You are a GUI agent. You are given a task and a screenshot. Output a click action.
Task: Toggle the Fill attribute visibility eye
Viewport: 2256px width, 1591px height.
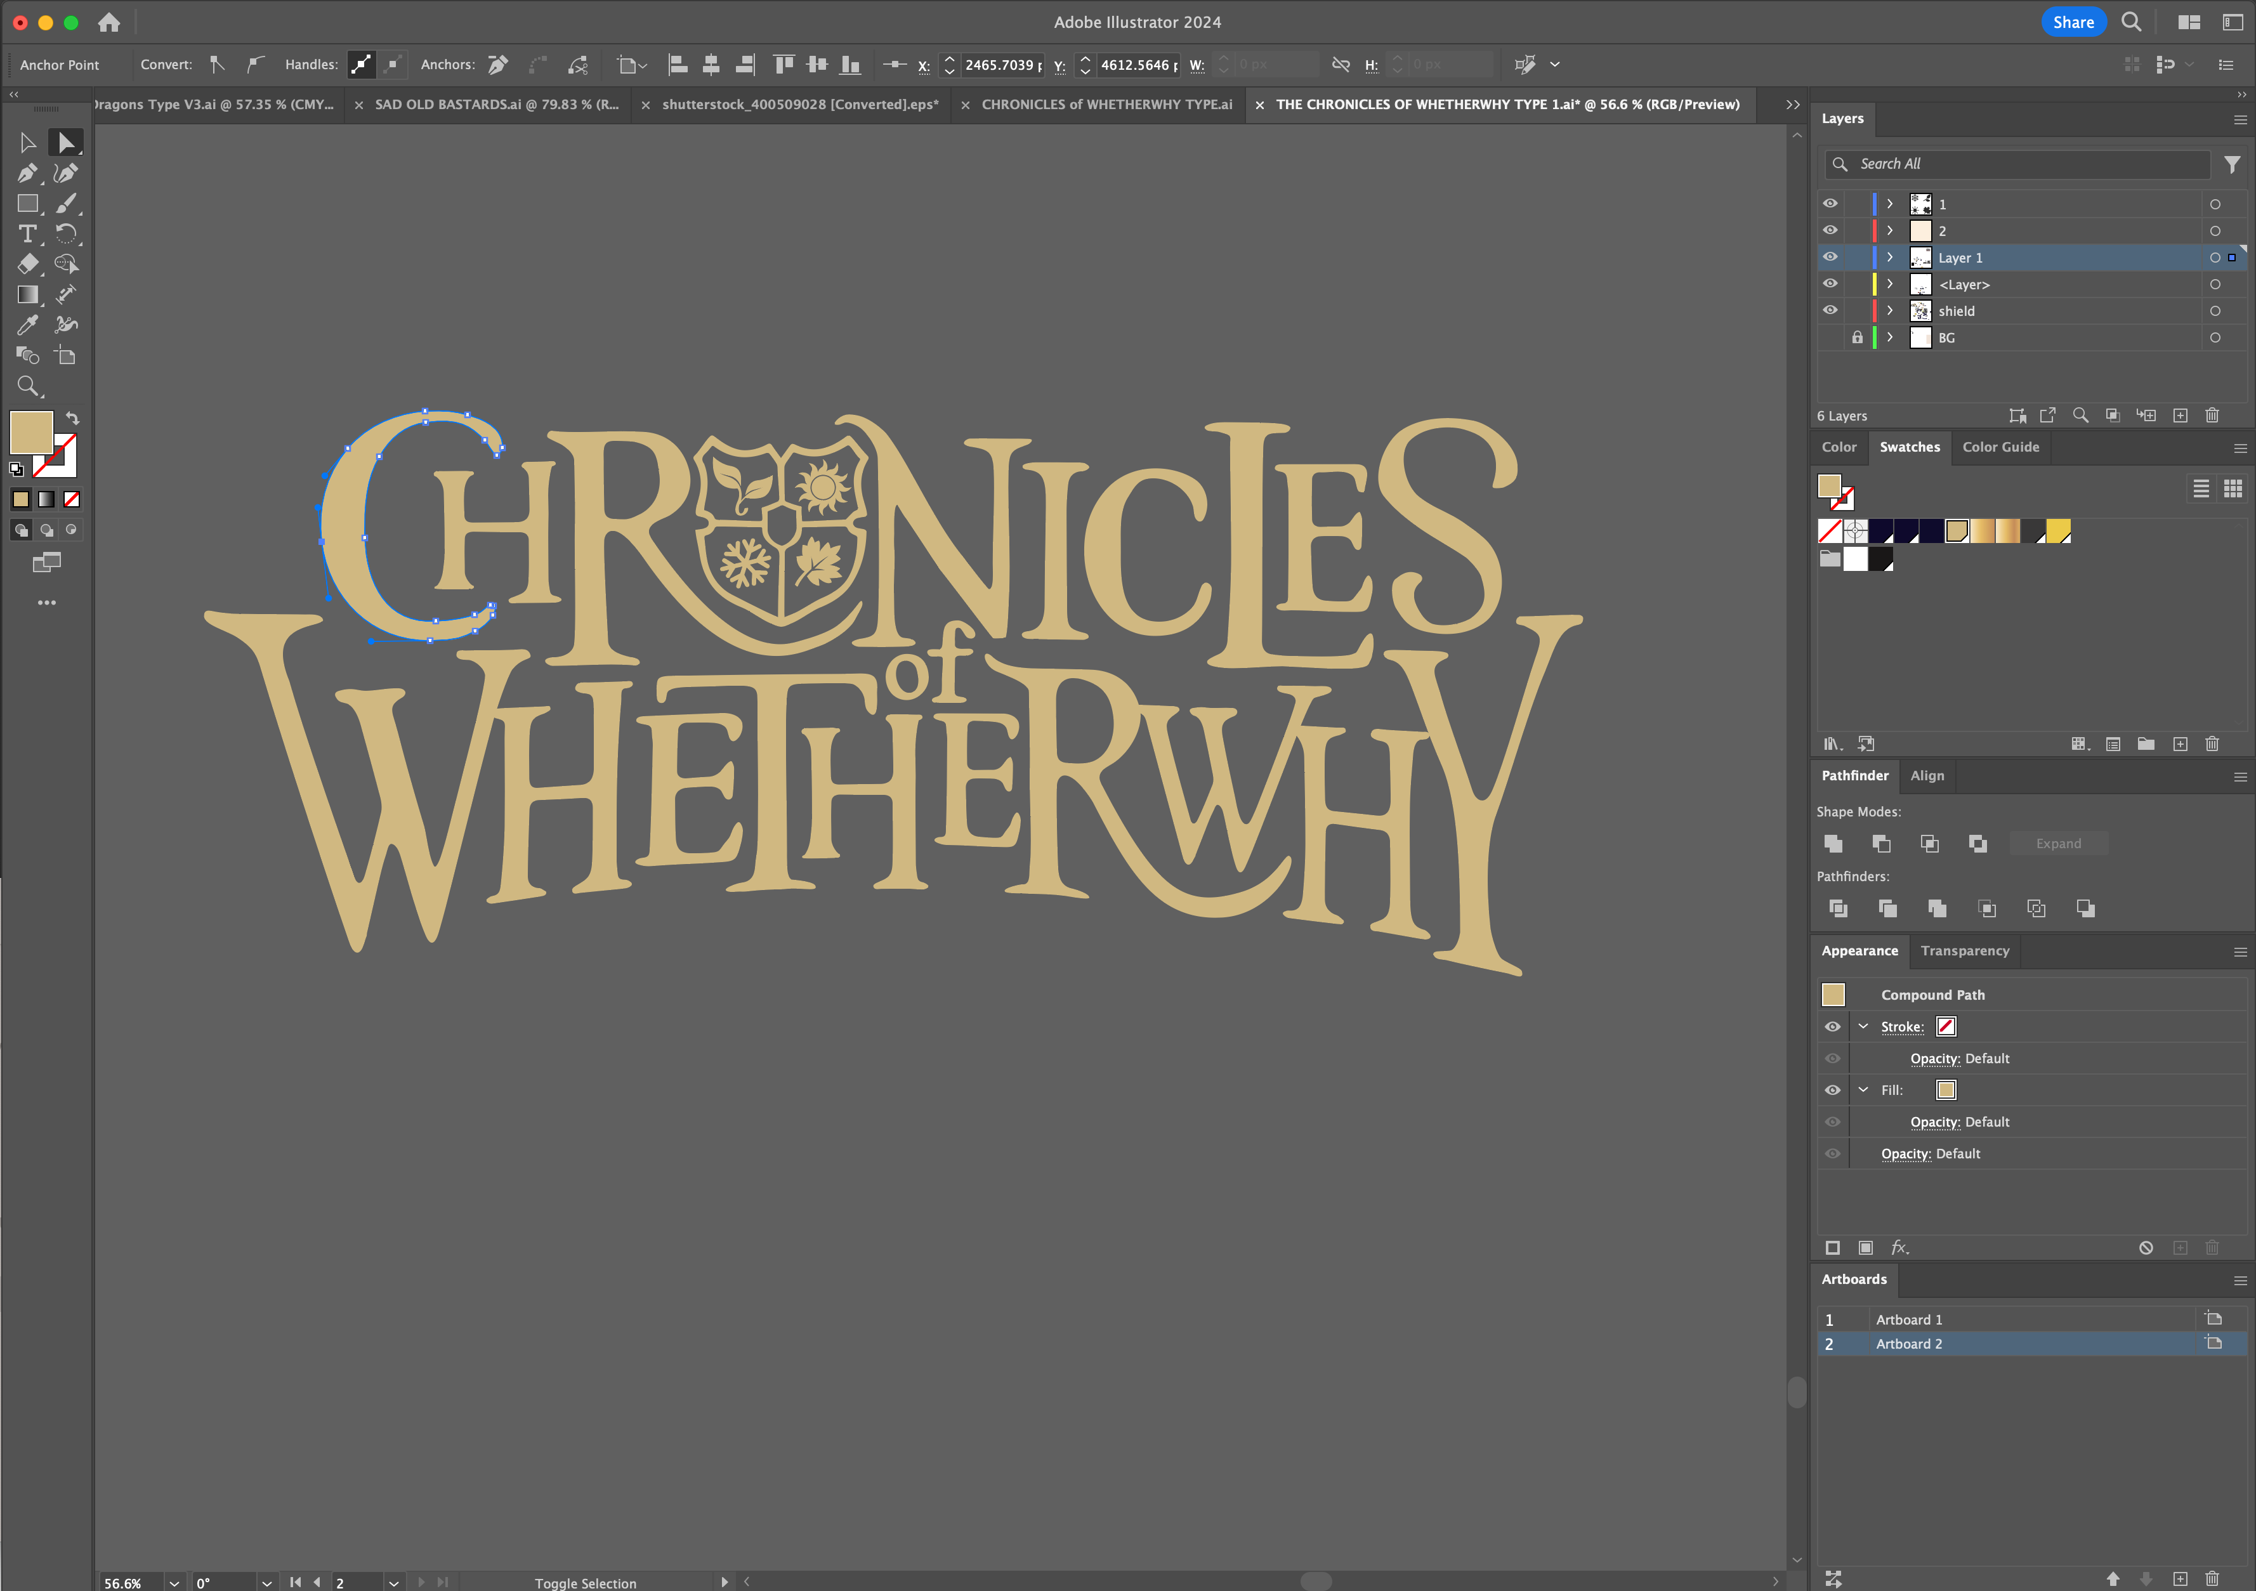coord(1832,1090)
